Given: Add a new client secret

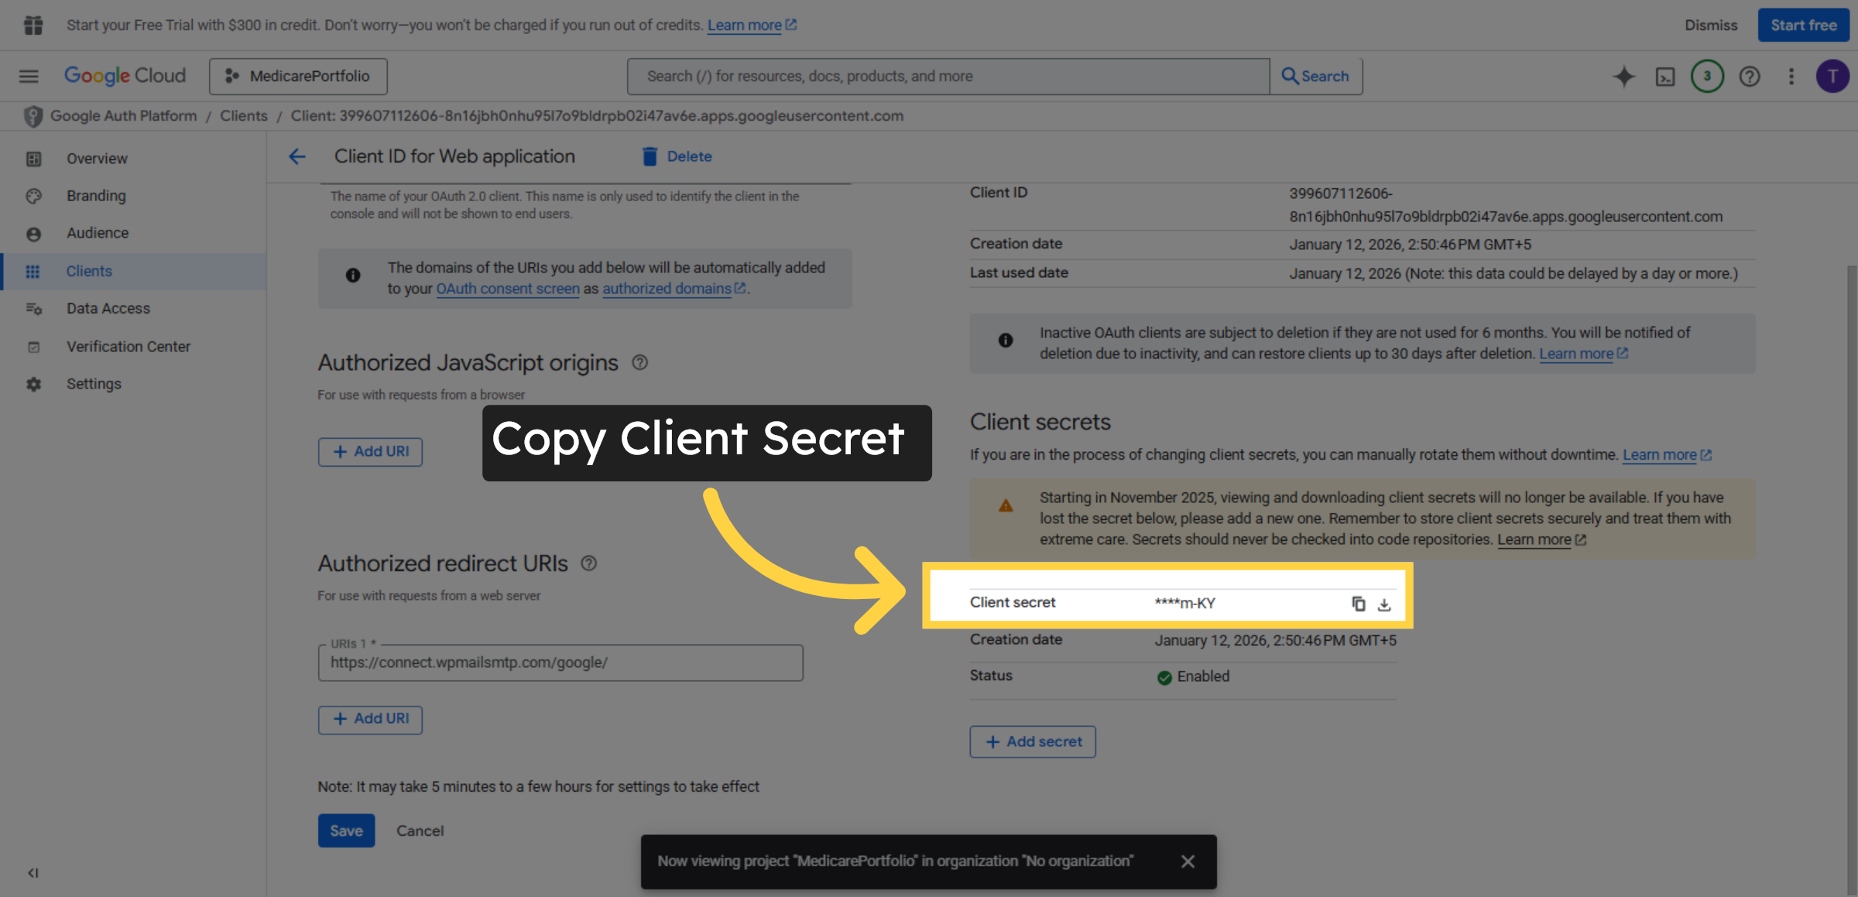Looking at the screenshot, I should point(1032,741).
